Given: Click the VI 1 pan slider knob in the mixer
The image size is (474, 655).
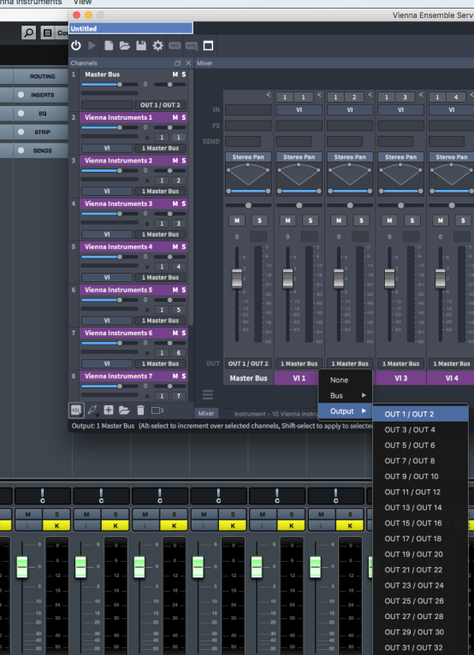Looking at the screenshot, I should click(299, 205).
